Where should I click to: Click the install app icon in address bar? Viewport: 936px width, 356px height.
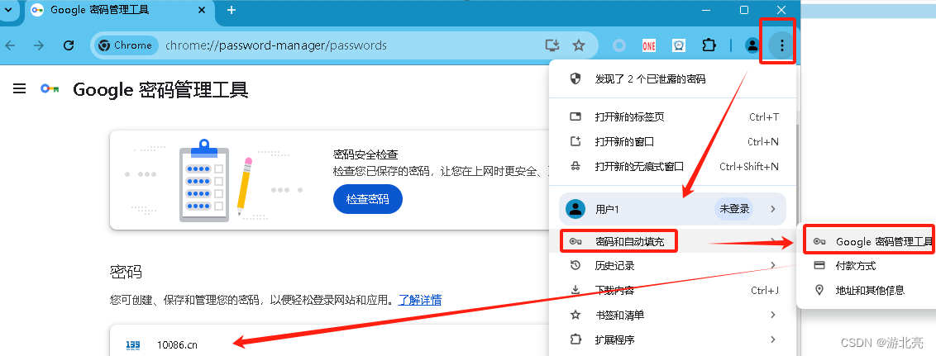pos(552,45)
